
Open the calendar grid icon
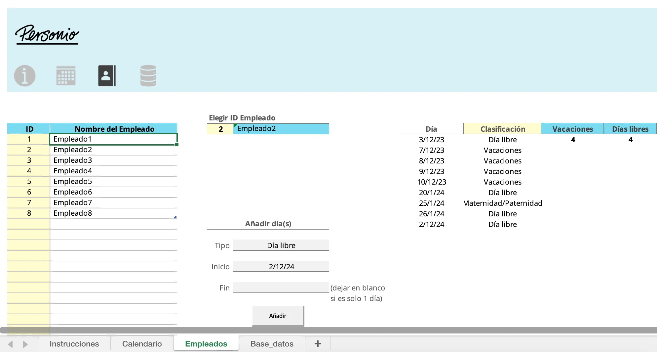(66, 76)
